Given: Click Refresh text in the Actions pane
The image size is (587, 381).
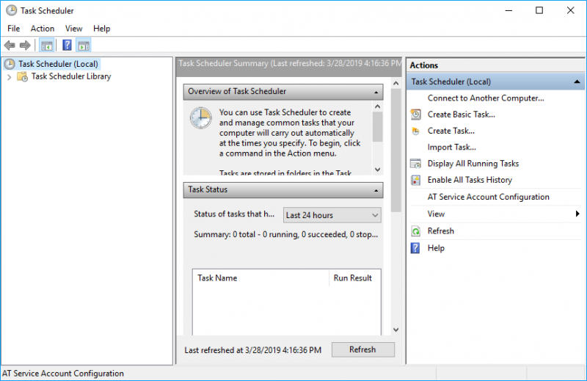Looking at the screenshot, I should tap(441, 231).
